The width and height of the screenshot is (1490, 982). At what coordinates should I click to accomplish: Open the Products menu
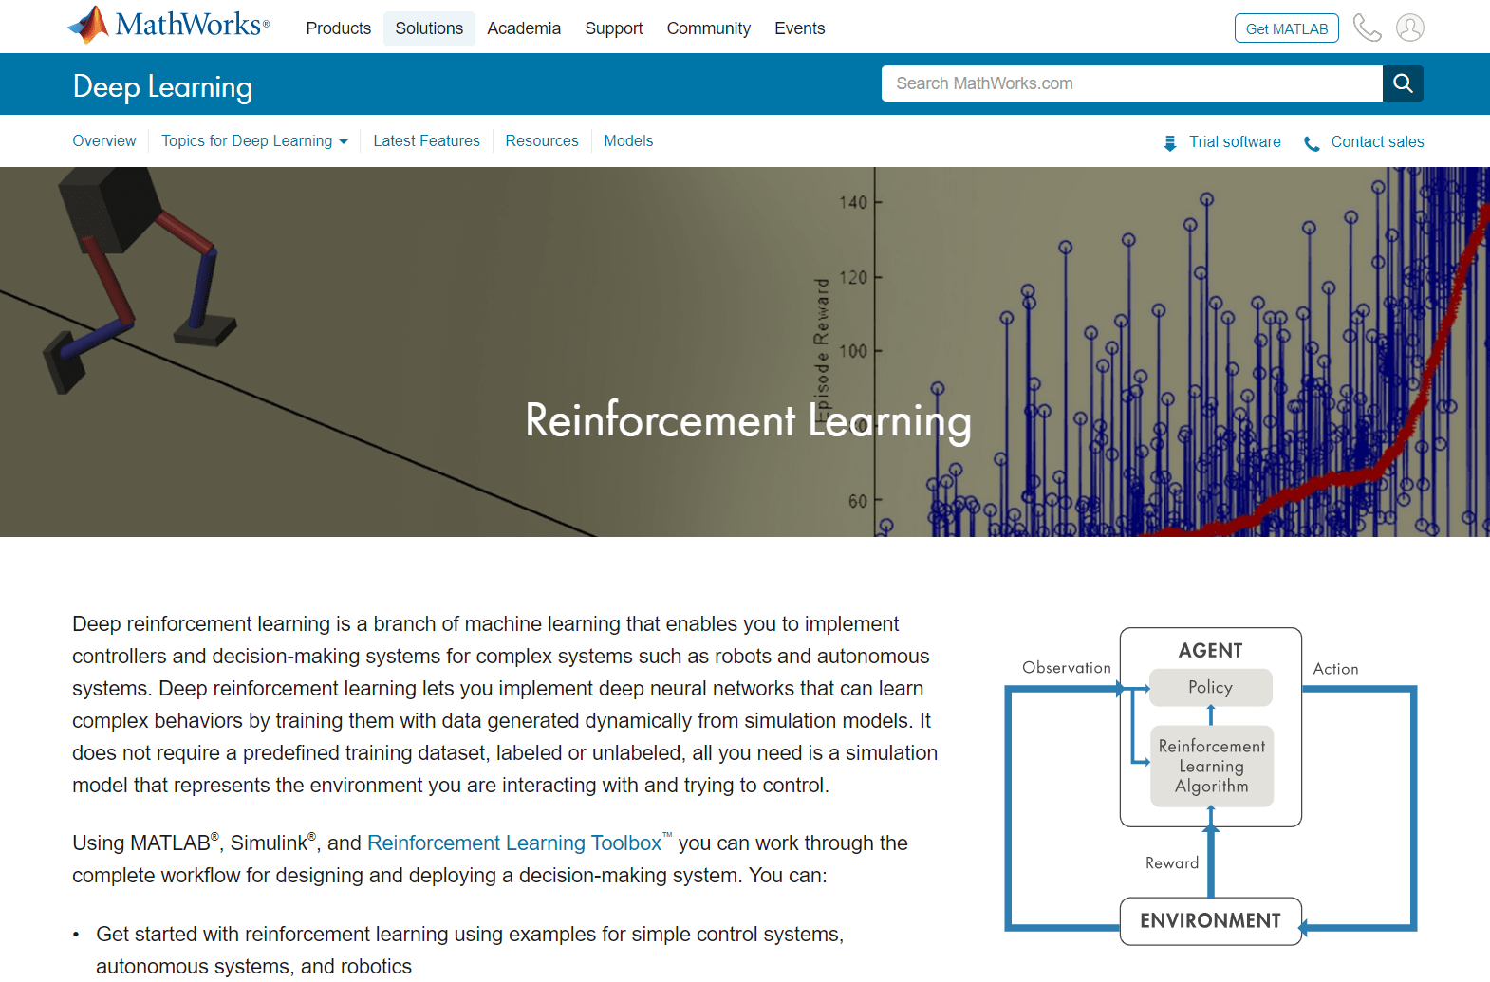pyautogui.click(x=338, y=28)
